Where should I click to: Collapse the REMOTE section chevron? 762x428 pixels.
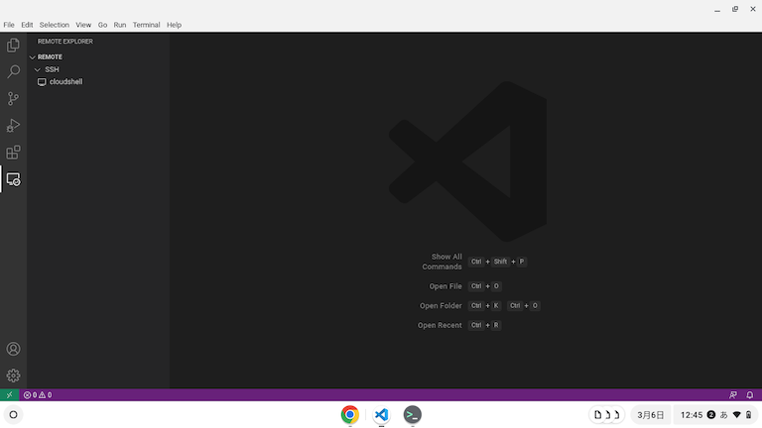pyautogui.click(x=32, y=57)
